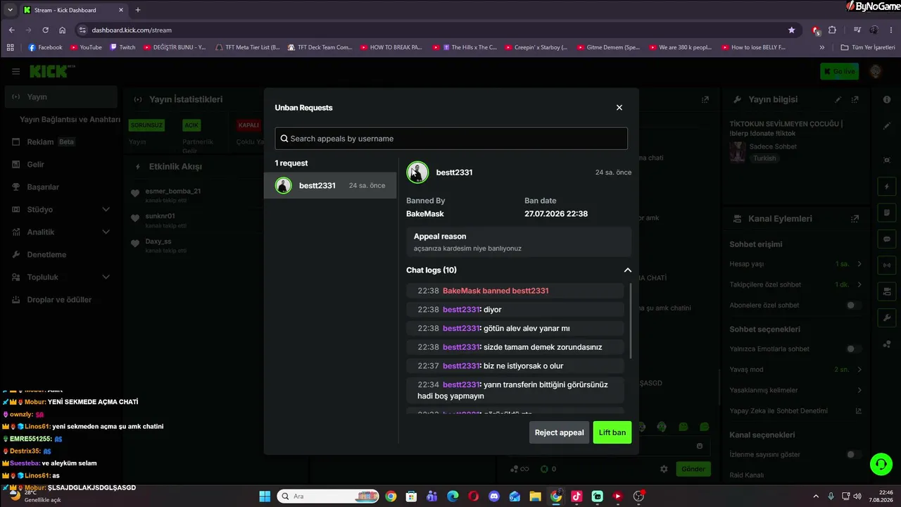The width and height of the screenshot is (901, 507).
Task: Click the lightning bolt quick actions icon
Action: 887,187
